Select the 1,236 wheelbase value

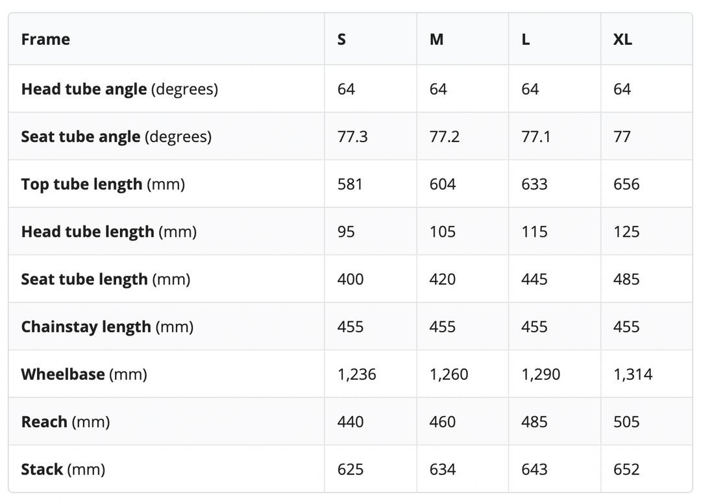356,374
